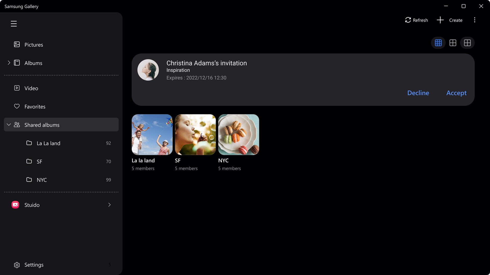The image size is (490, 275).
Task: Click the Stuido label in sidebar
Action: pos(32,205)
